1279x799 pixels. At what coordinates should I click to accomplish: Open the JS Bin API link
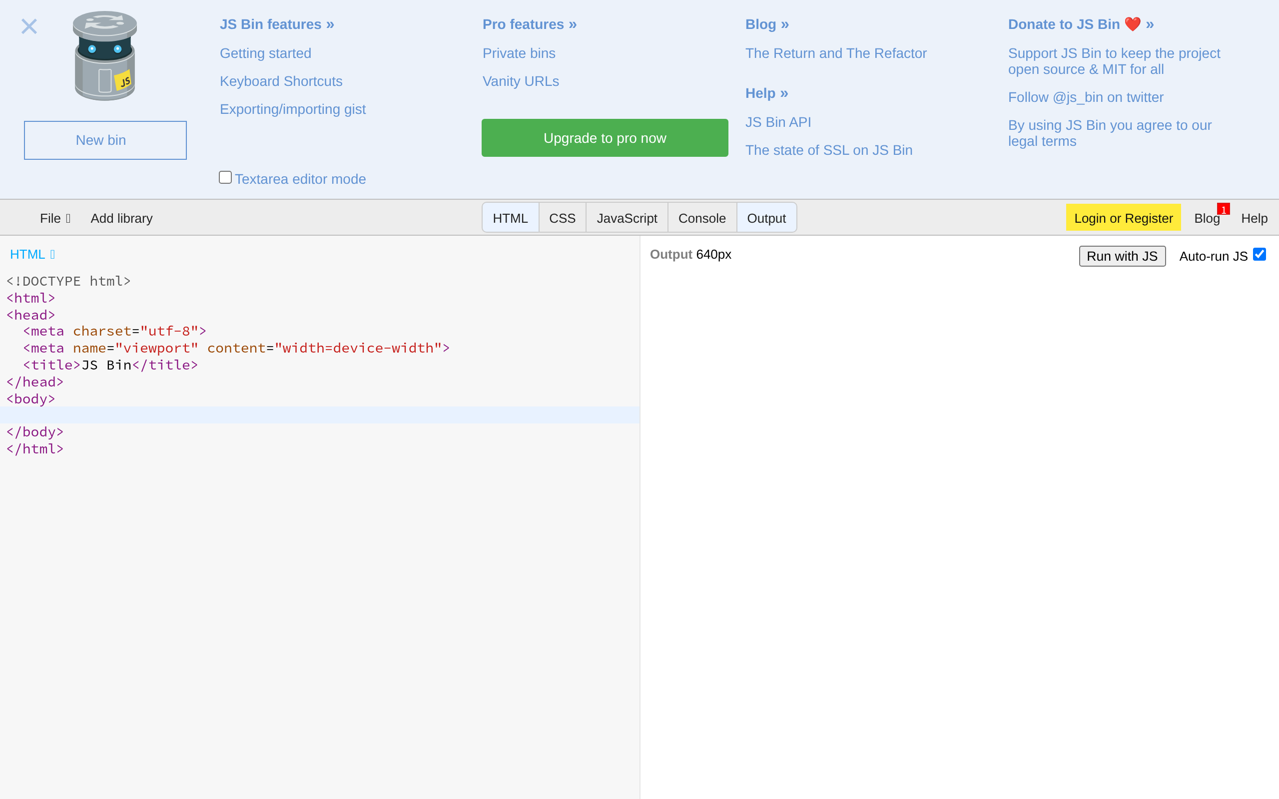[x=778, y=122]
